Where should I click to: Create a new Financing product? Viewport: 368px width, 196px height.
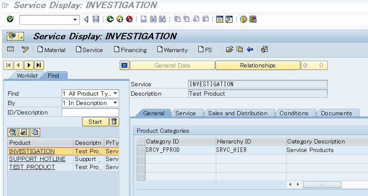(130, 50)
